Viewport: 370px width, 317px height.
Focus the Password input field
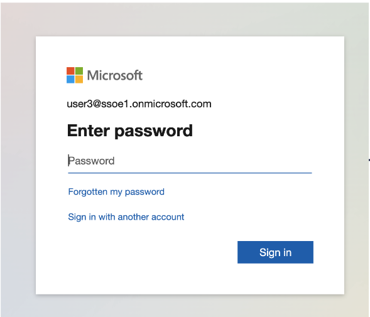tap(190, 161)
